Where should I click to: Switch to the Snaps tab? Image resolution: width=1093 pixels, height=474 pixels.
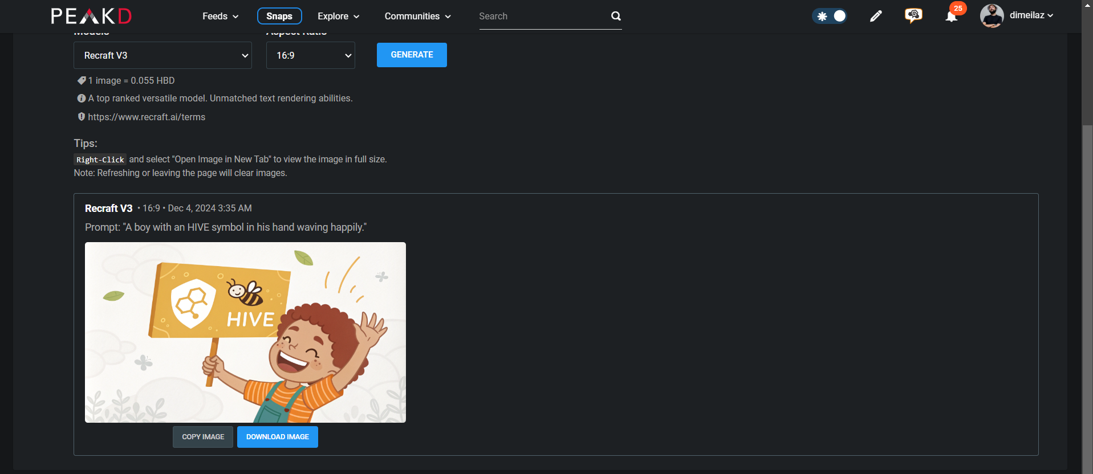pyautogui.click(x=279, y=16)
